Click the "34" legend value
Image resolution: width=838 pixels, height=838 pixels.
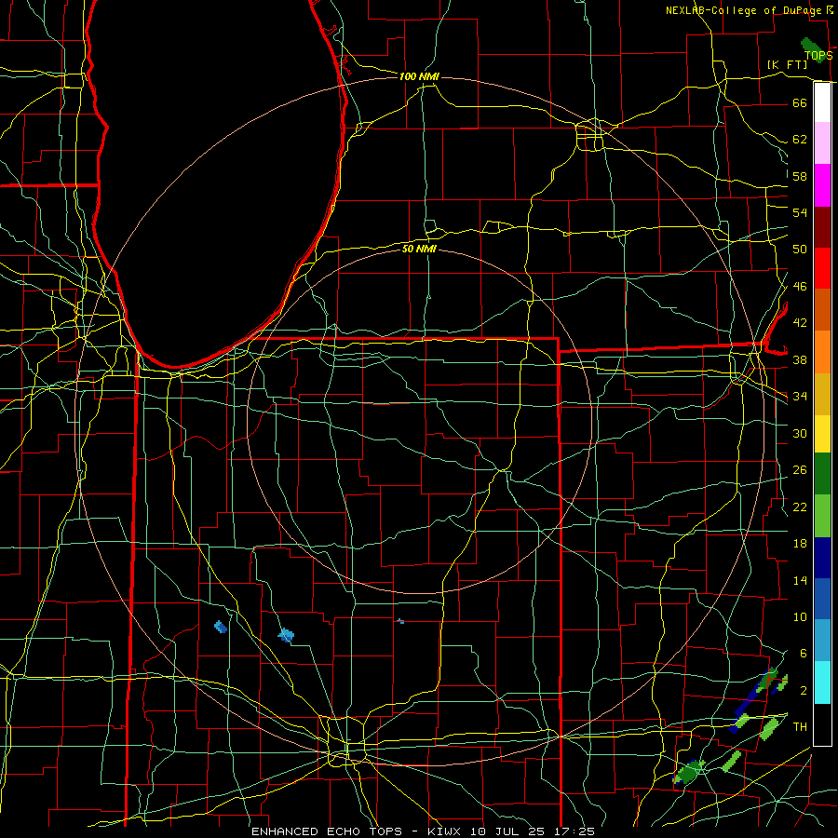pyautogui.click(x=800, y=397)
